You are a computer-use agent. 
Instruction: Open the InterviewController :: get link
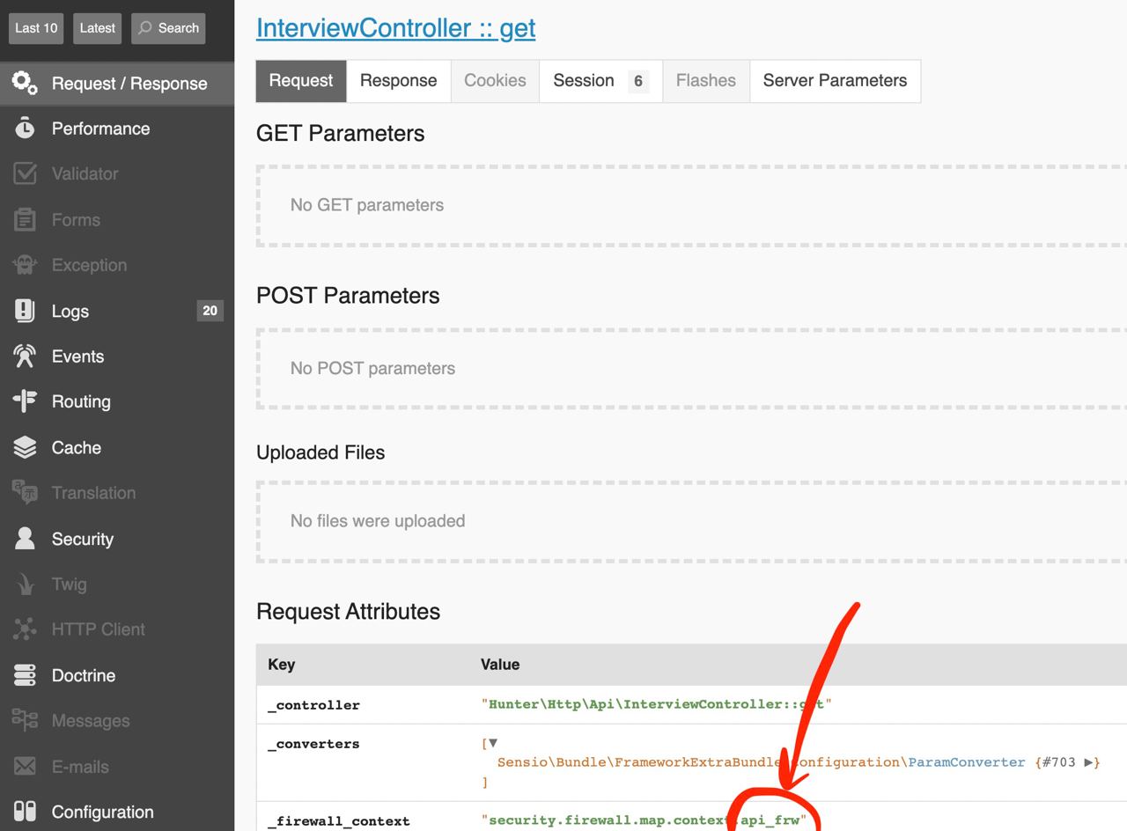tap(395, 28)
